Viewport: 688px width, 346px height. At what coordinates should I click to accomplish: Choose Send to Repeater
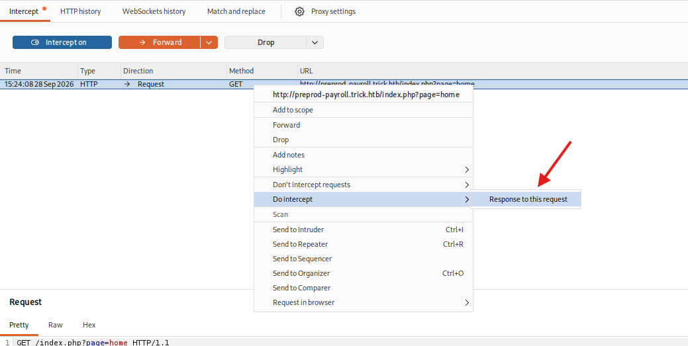click(x=364, y=244)
